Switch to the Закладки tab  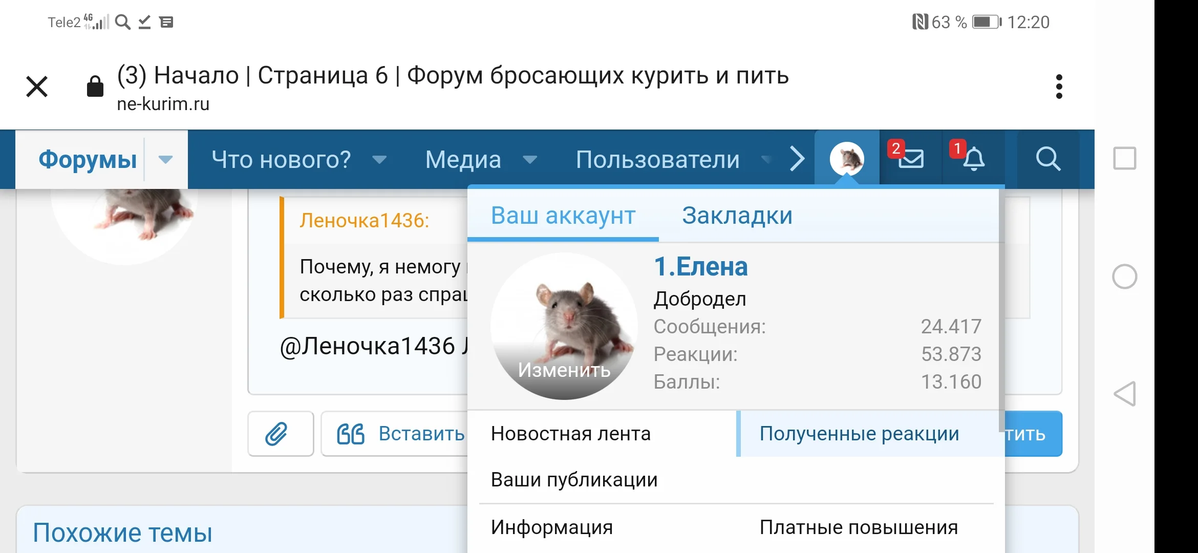(736, 216)
